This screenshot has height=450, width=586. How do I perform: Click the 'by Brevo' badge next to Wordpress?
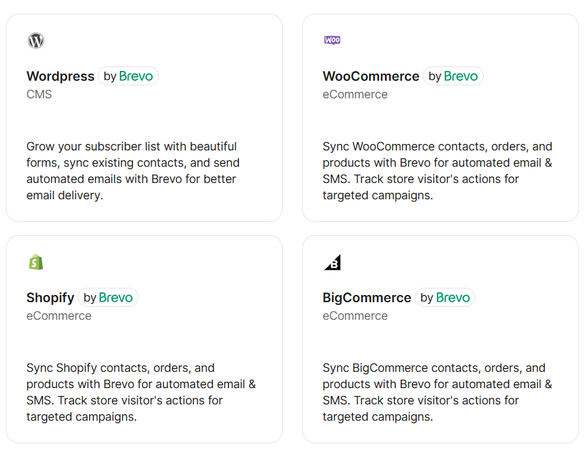(128, 76)
